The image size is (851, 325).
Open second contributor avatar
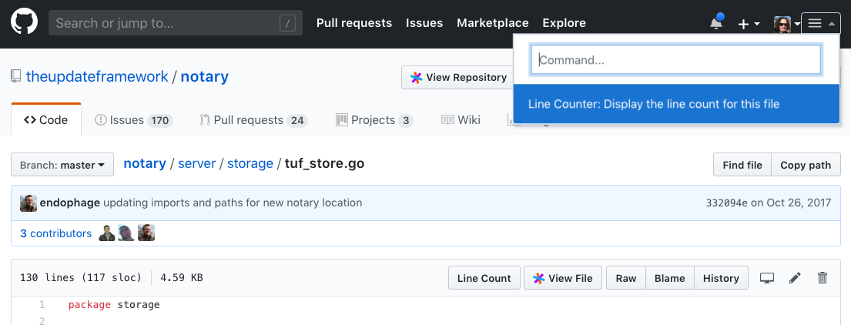(126, 233)
